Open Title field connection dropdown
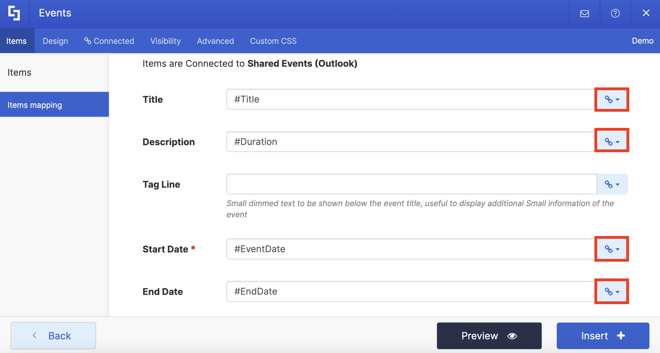Viewport: 660px width, 353px height. click(x=612, y=99)
